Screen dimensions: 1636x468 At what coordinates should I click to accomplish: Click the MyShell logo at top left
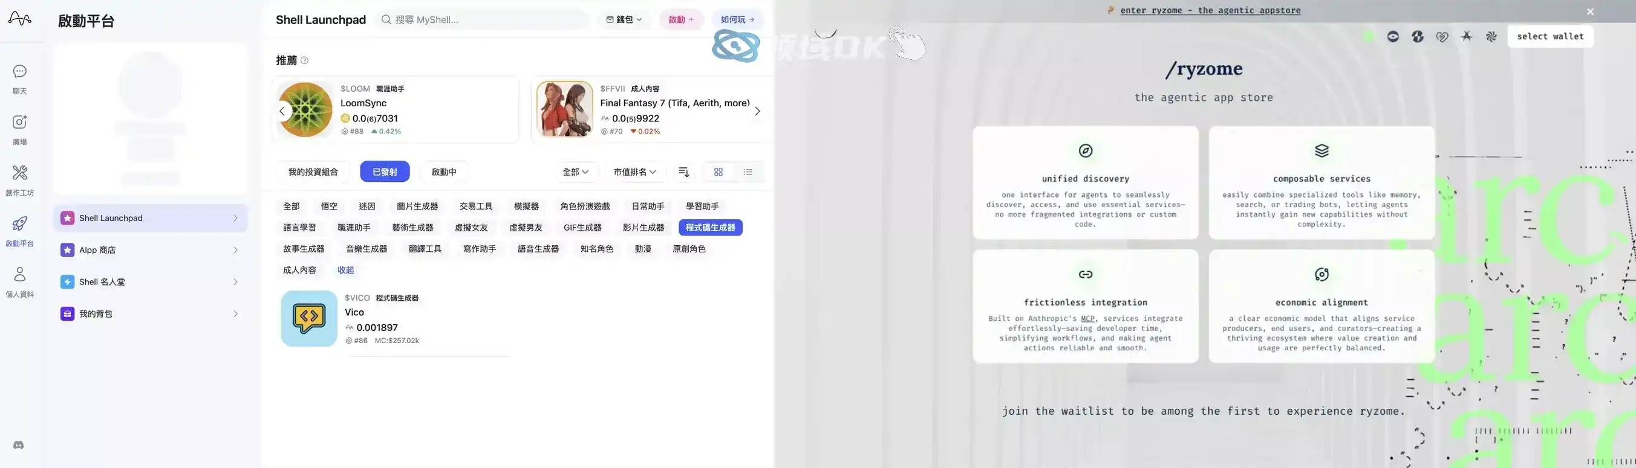(x=20, y=18)
